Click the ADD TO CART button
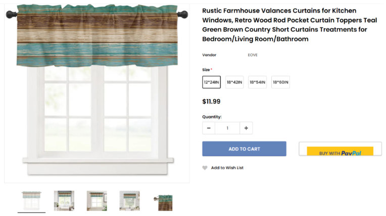 point(244,149)
